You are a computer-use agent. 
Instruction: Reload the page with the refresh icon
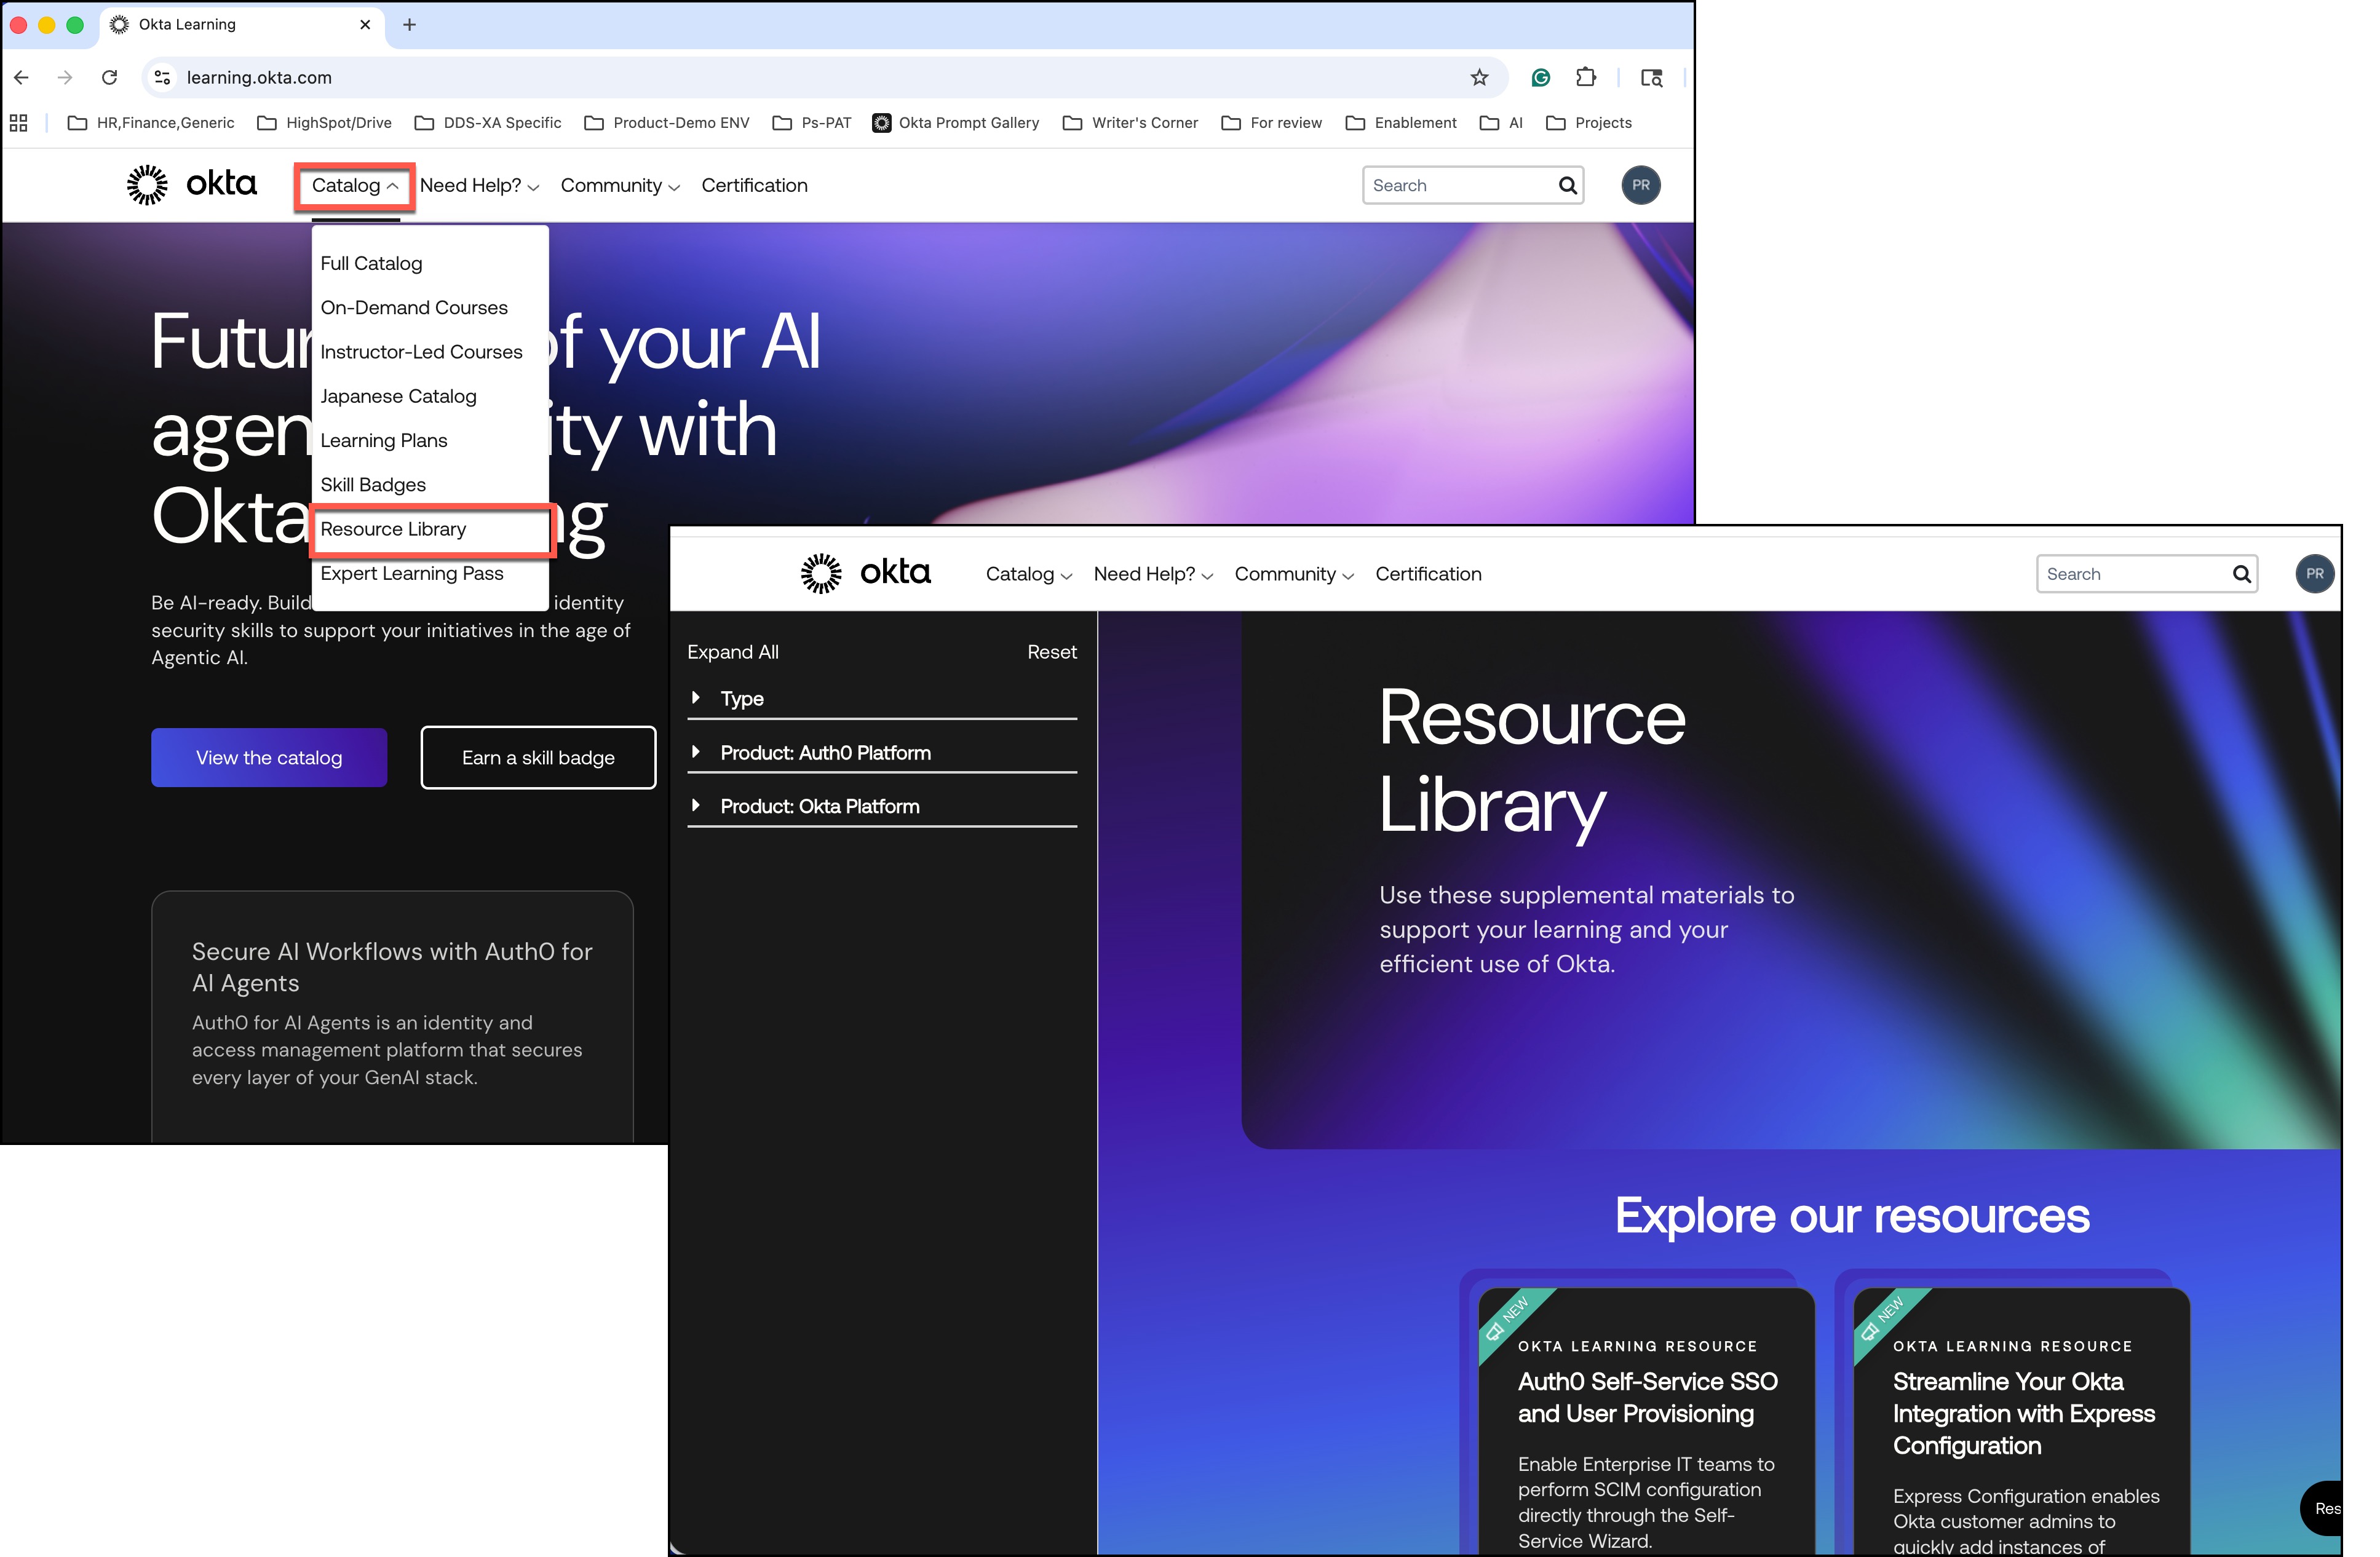coord(110,77)
